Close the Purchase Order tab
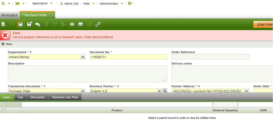 51,15
